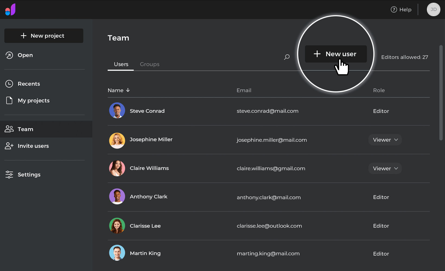Click the app logo in top-left corner
Viewport: 445px width, 271px height.
click(x=10, y=9)
